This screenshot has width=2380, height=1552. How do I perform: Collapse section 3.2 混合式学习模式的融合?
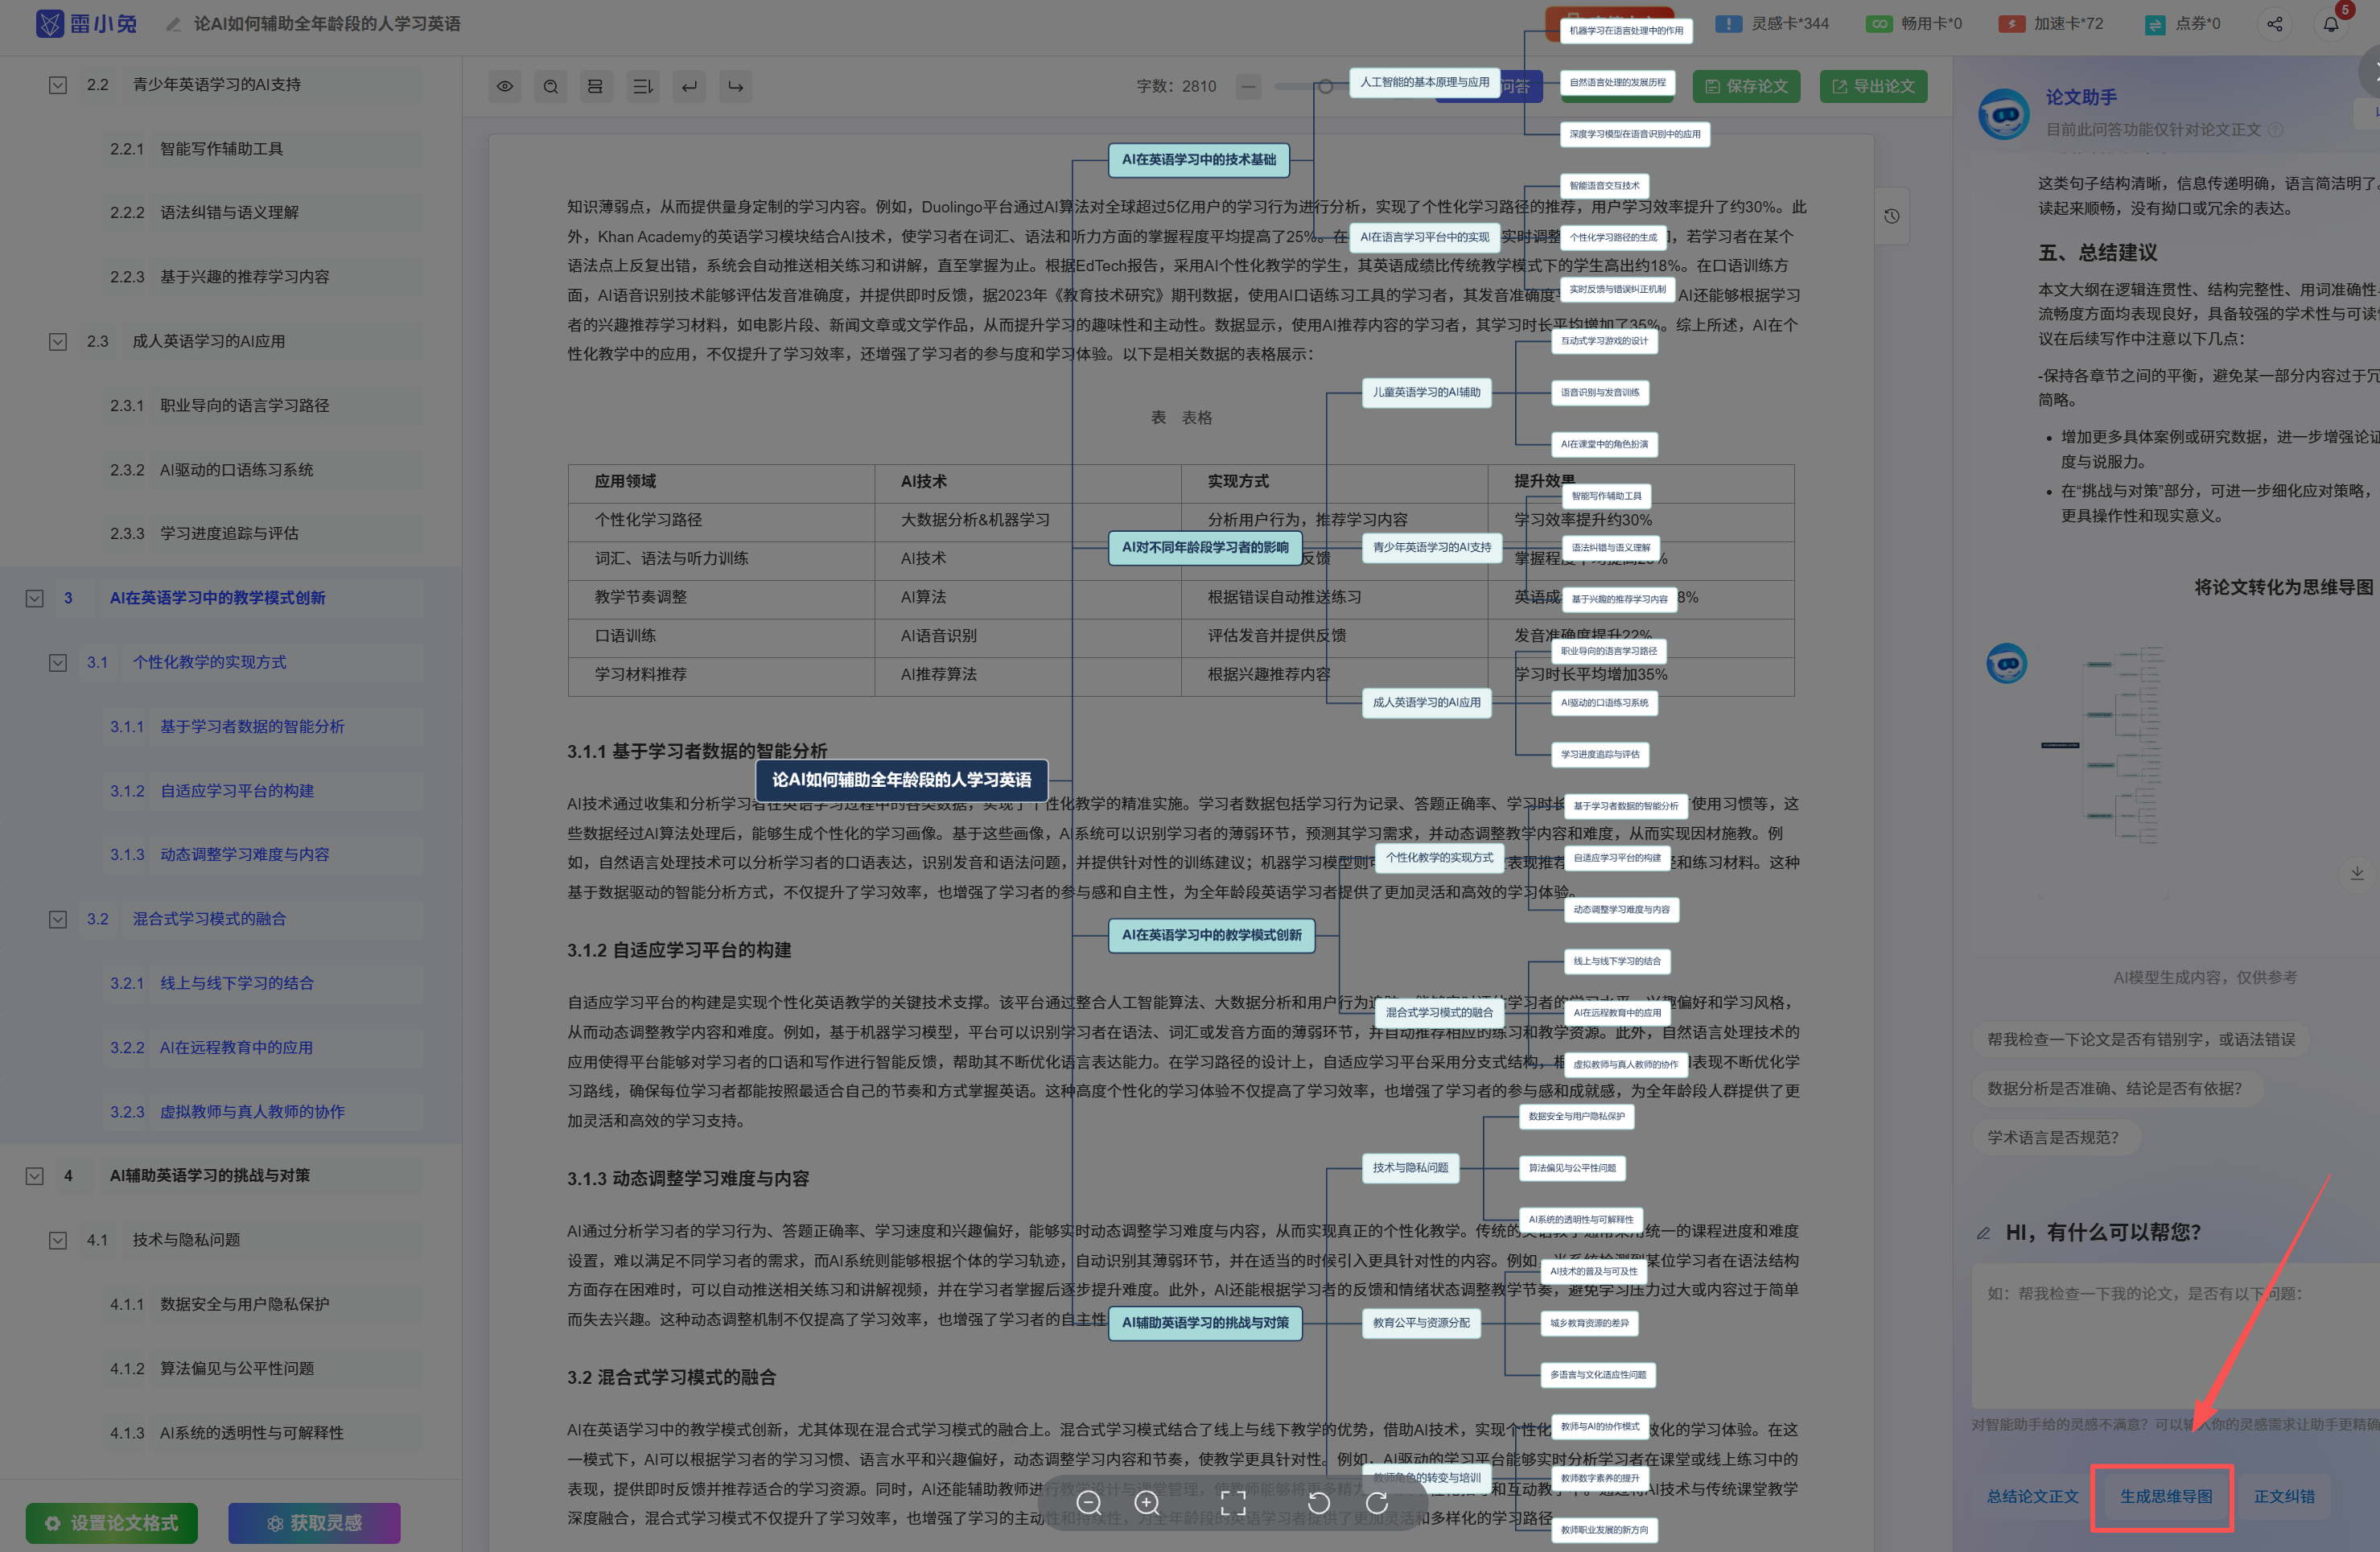point(58,919)
